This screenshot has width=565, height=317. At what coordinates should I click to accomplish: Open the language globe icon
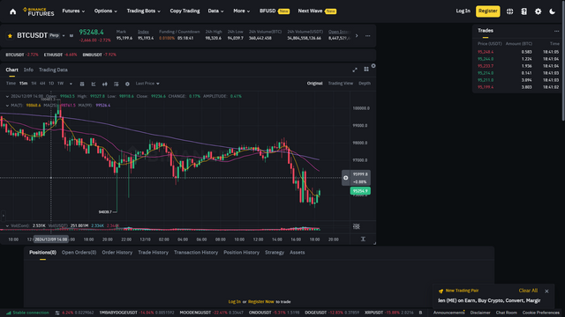click(509, 11)
